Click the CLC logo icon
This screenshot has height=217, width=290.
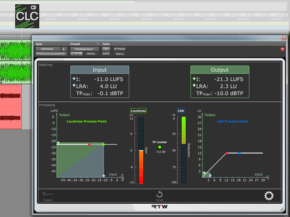click(x=27, y=16)
